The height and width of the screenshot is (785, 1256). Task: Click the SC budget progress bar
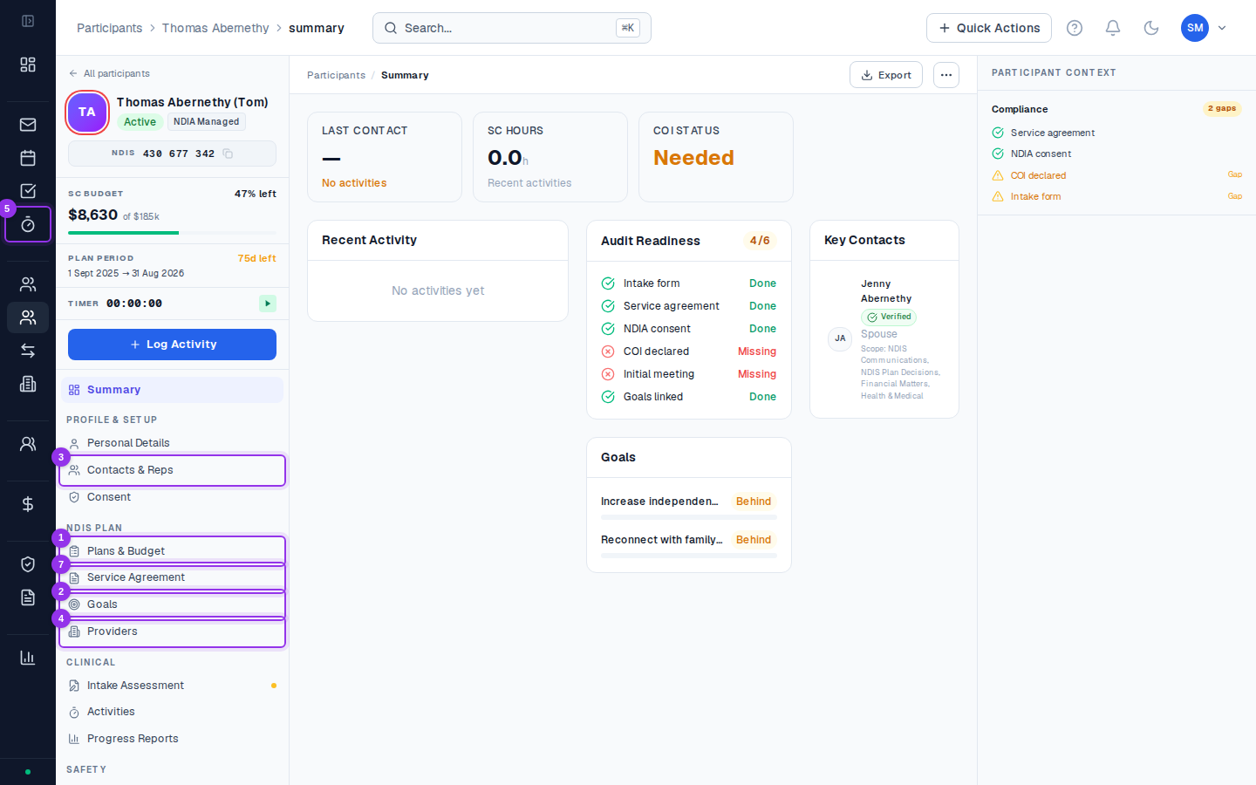[172, 233]
